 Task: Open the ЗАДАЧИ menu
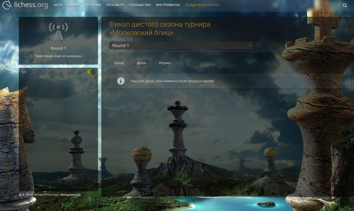pos(73,5)
